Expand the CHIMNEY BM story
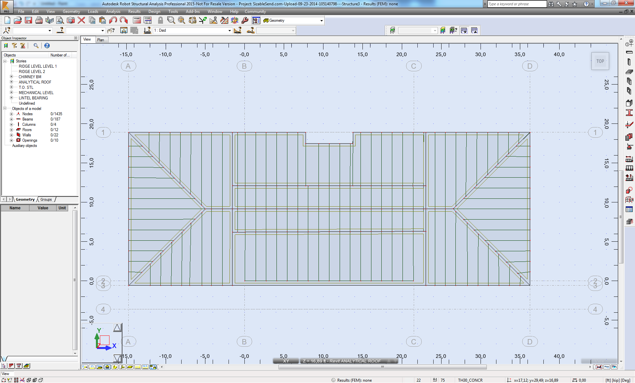 [x=12, y=77]
